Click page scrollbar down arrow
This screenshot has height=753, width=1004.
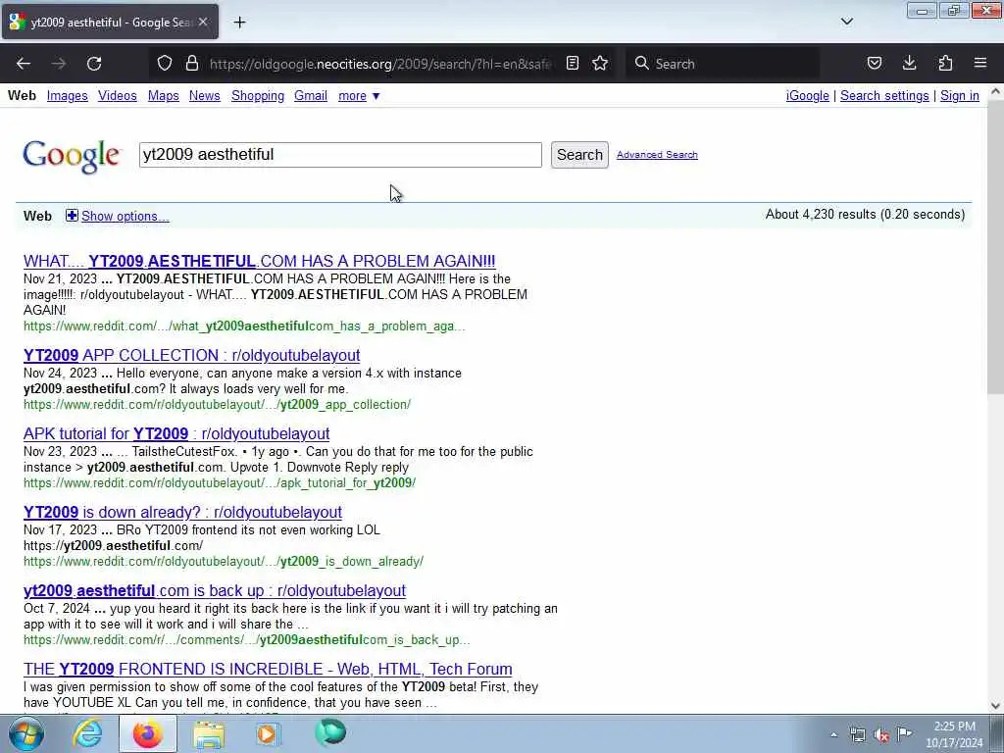[x=995, y=706]
